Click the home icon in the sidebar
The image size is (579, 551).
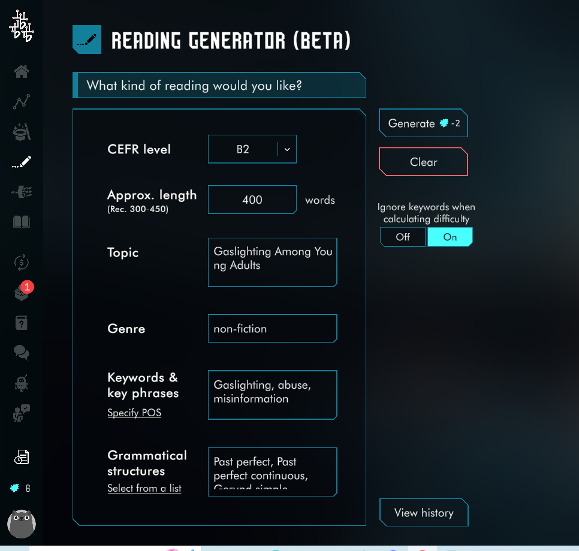tap(22, 72)
